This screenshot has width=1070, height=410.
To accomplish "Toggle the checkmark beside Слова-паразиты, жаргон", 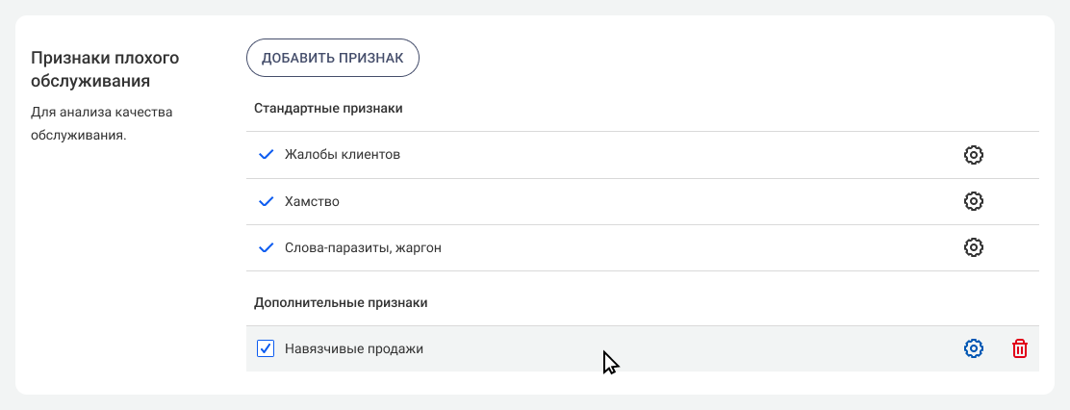I will pos(267,247).
